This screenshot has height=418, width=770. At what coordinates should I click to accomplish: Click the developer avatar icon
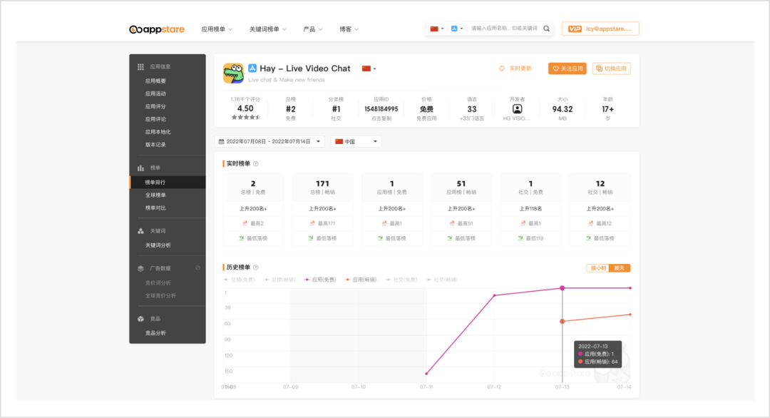(517, 109)
